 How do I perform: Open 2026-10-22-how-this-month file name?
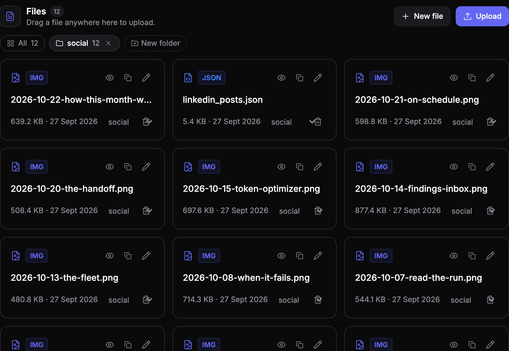pyautogui.click(x=81, y=100)
